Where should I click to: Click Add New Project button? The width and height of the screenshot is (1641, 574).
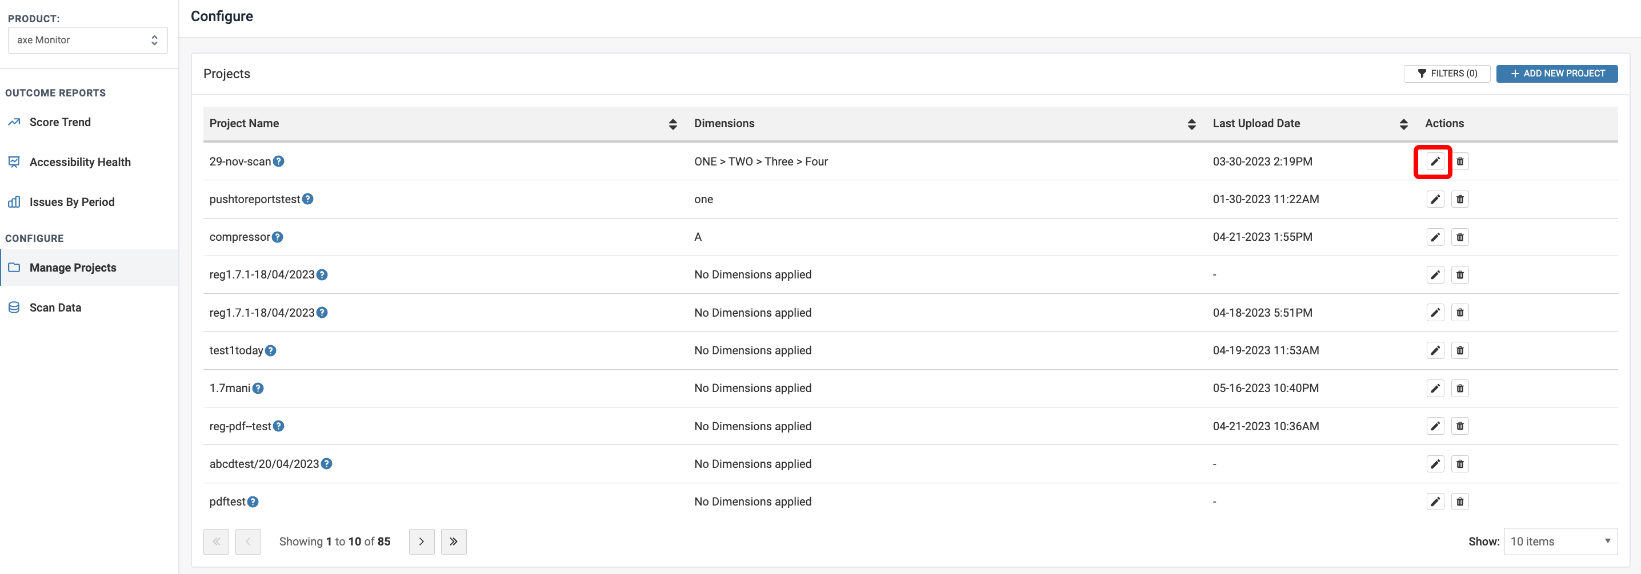tap(1556, 74)
